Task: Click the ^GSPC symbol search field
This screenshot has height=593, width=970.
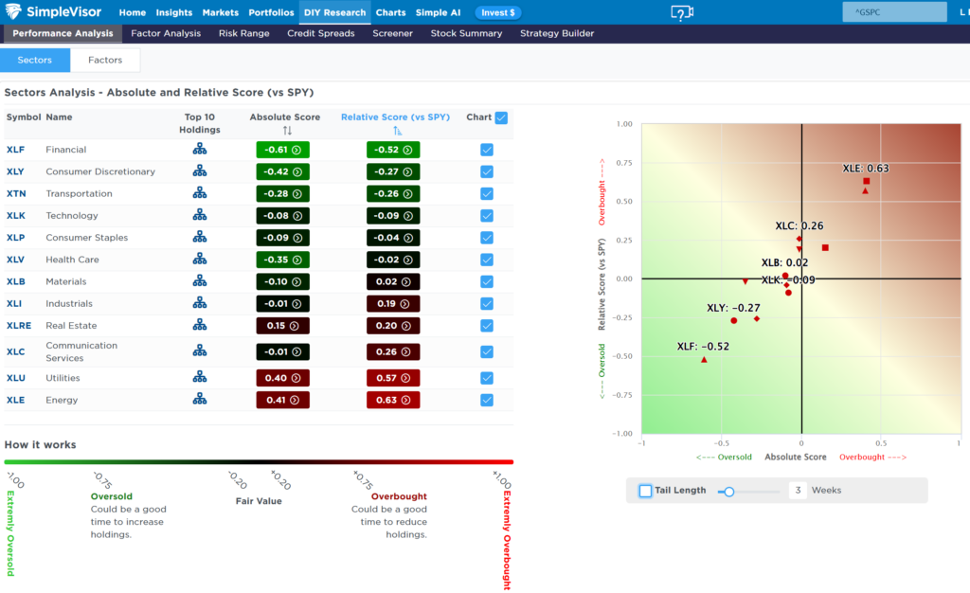Action: [893, 12]
